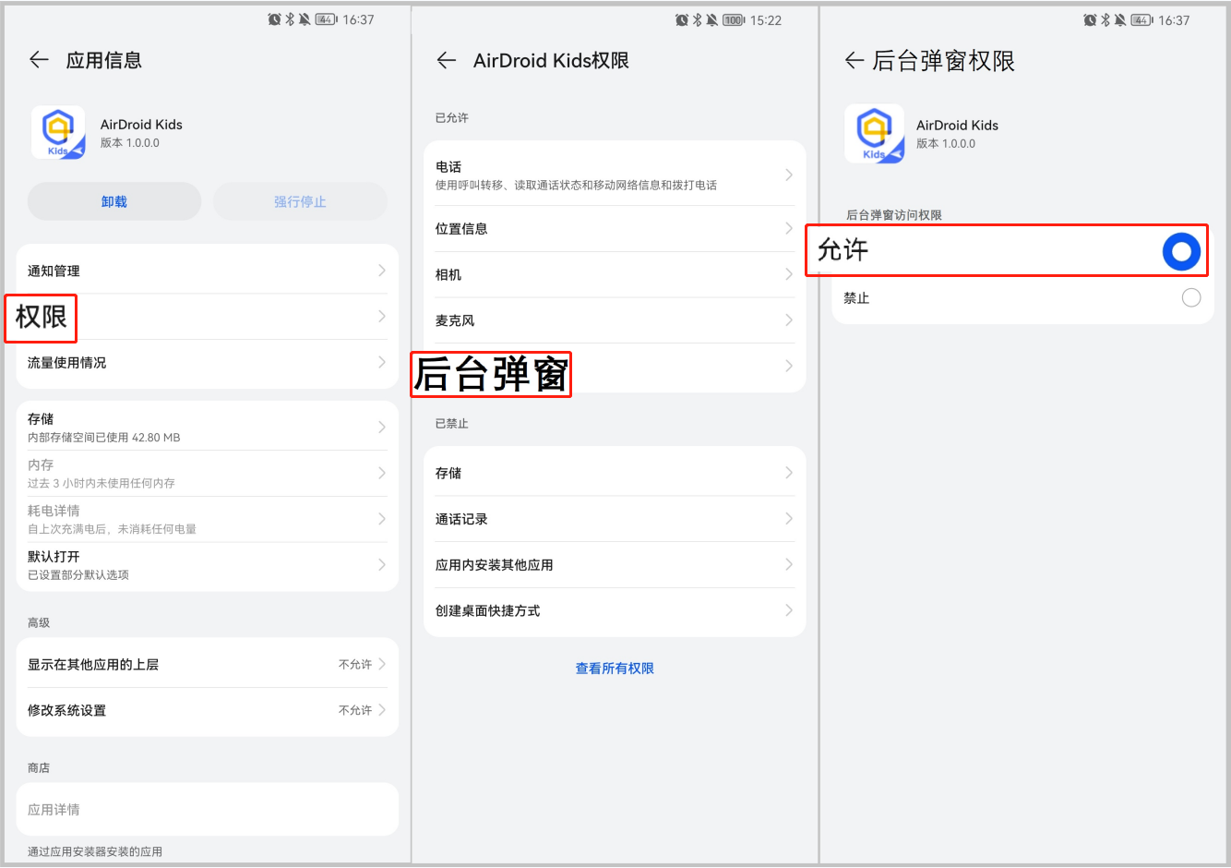Open 耗电详情 row
1231x868 pixels.
(208, 519)
